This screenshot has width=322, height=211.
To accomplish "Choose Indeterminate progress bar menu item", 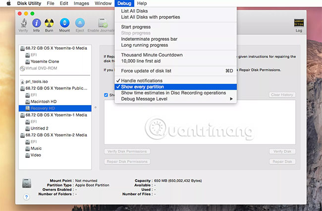I will [175, 39].
